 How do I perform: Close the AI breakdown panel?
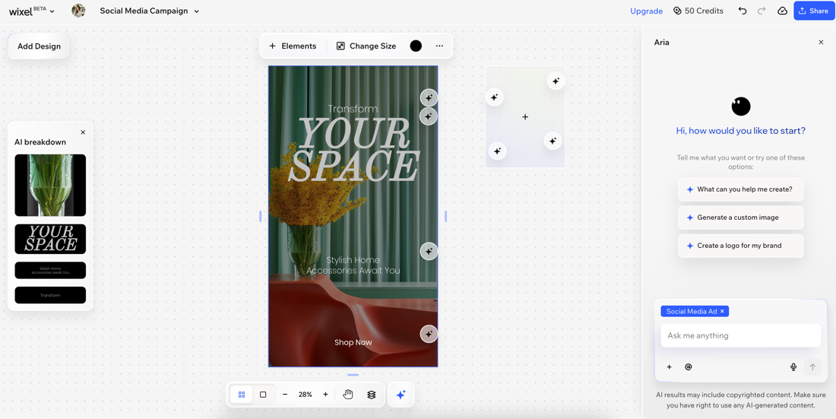click(83, 132)
